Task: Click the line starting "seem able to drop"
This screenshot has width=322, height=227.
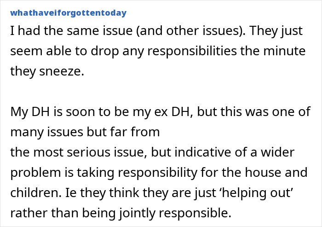Action: click(157, 51)
